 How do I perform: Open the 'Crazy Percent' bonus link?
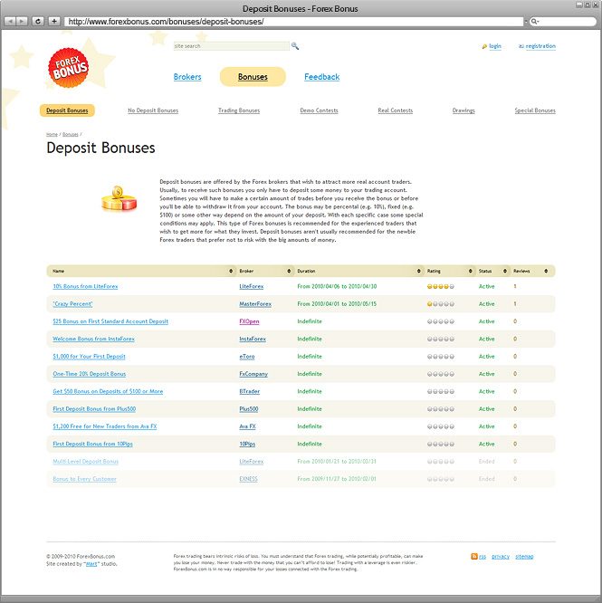click(72, 304)
